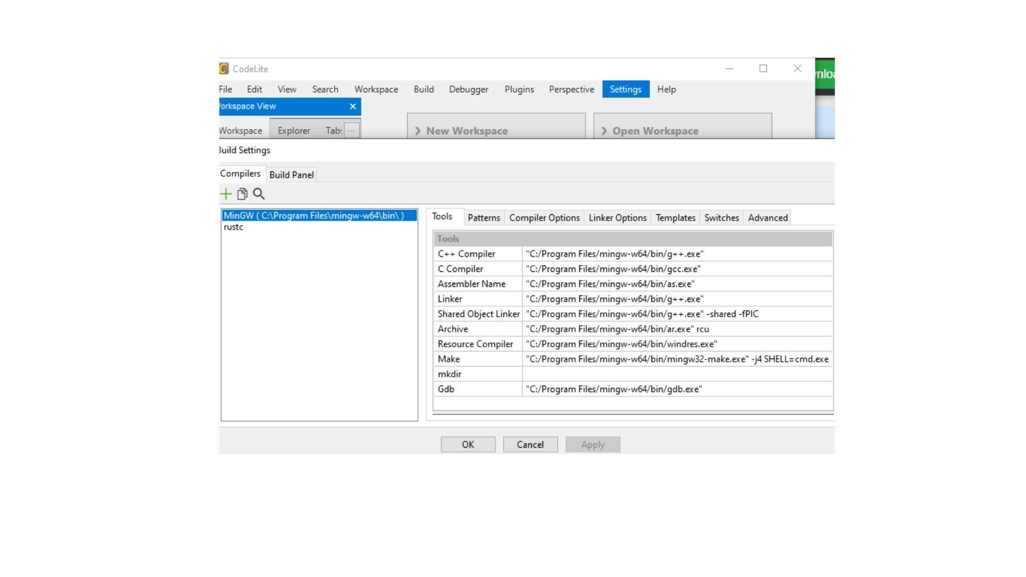Switch to the Switches tab
Viewport: 1026px width, 577px height.
(x=721, y=217)
